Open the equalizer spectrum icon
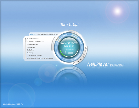Viewport: 139px width, 108px height. tap(70, 53)
